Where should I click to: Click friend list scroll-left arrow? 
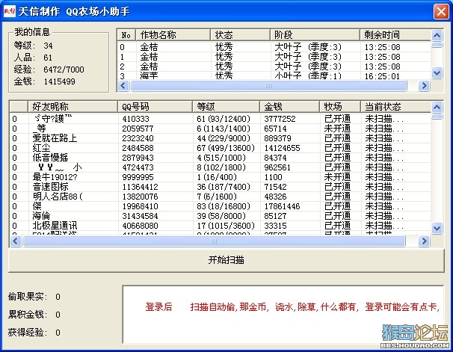(16, 241)
